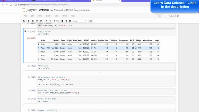Move selected cell down arrow
This screenshot has width=199, height=112.
click(x=50, y=21)
